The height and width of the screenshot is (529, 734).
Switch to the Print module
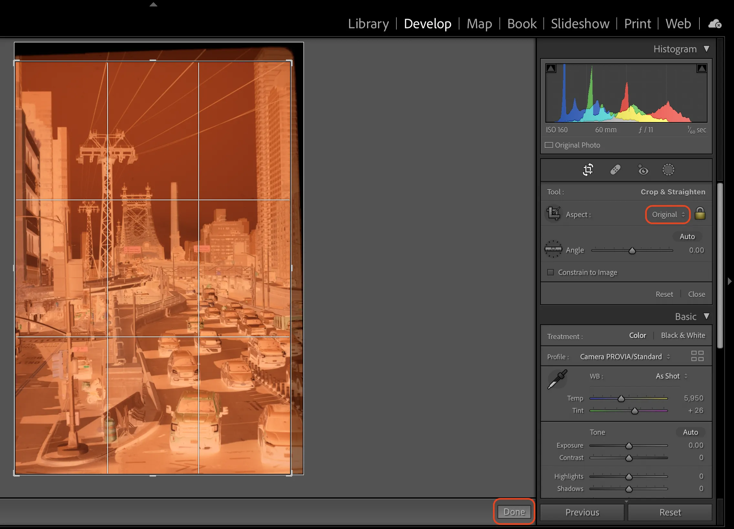point(637,24)
